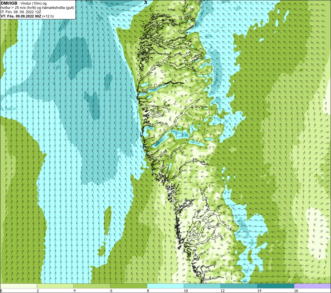The width and height of the screenshot is (331, 293).
Task: Click the valid time line 'VT: Fös. 09.09.2022 00Z'
Action: (21, 16)
